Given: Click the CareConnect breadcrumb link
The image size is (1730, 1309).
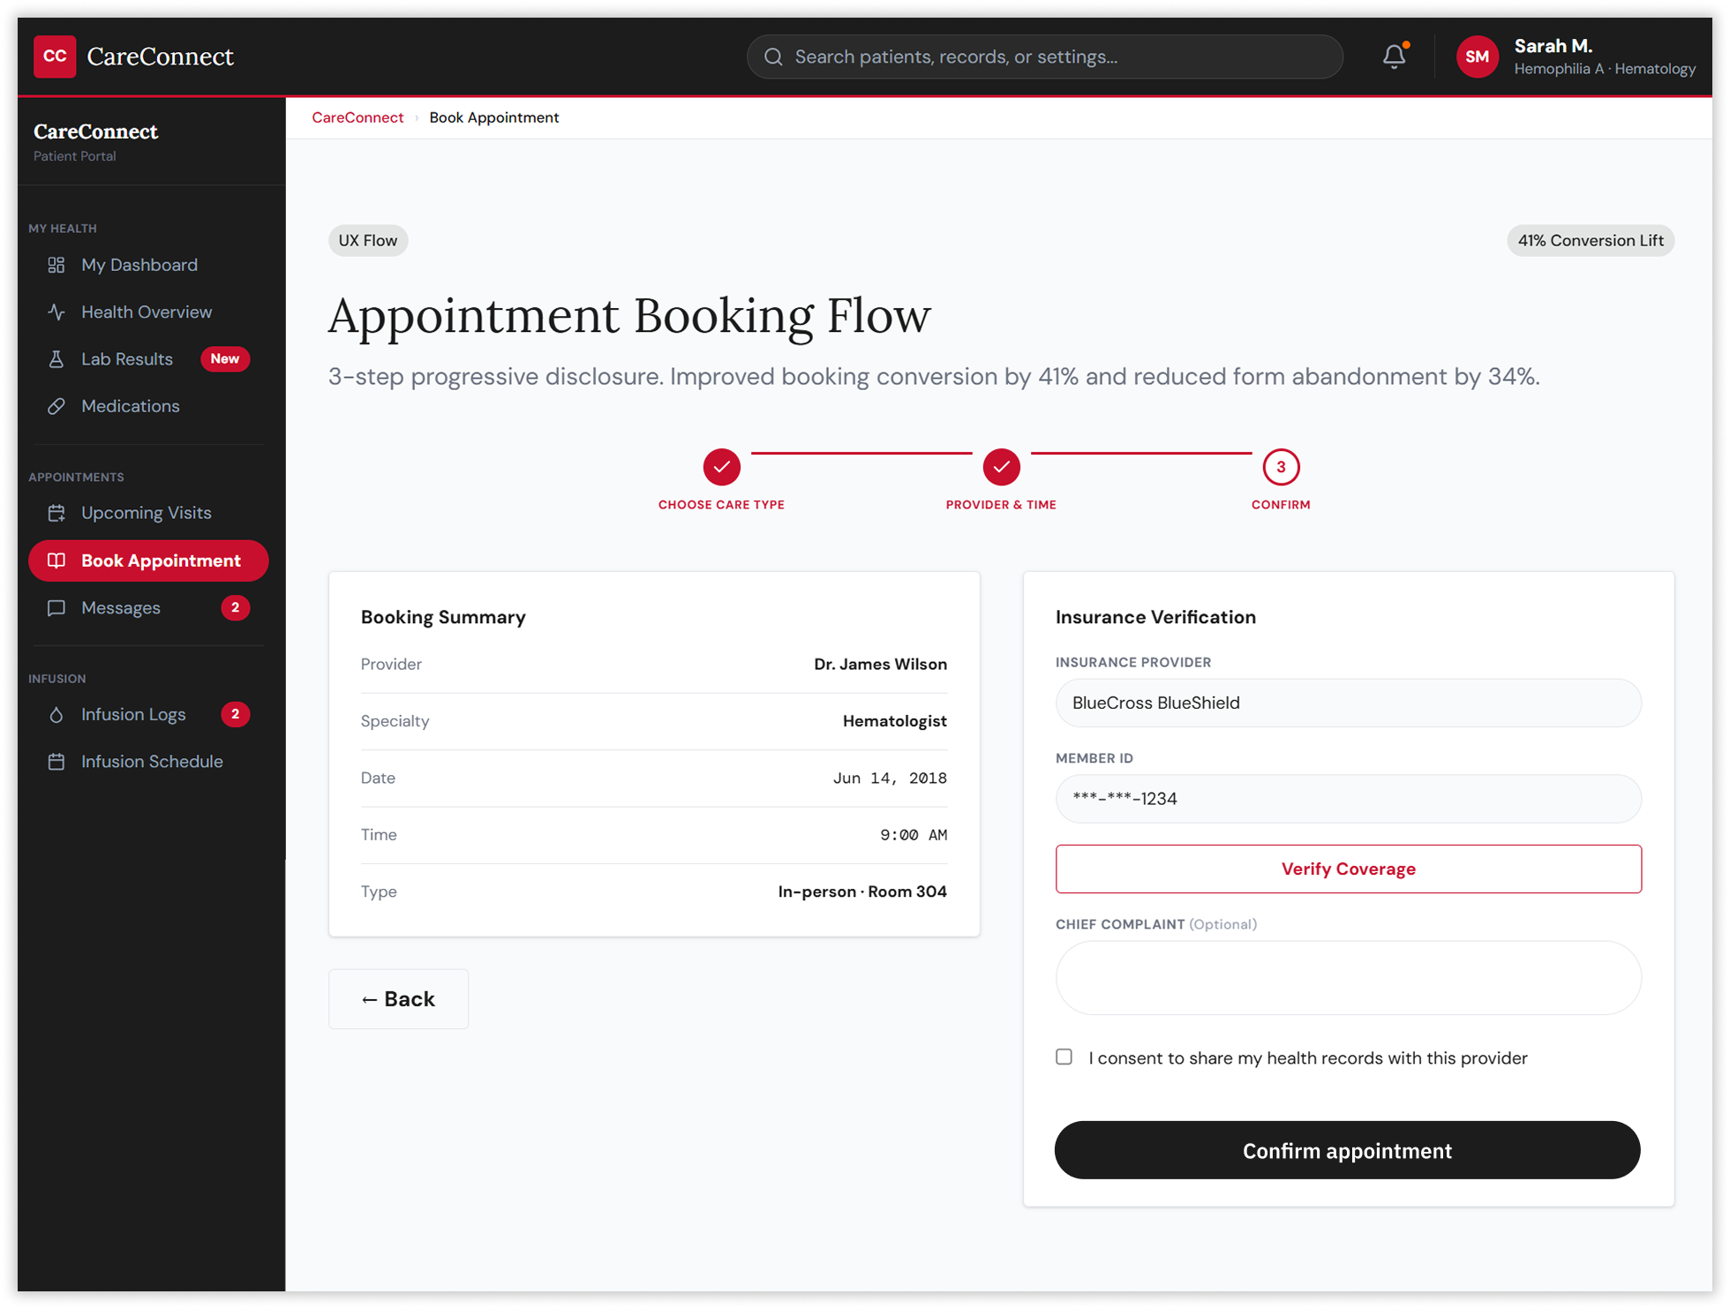Looking at the screenshot, I should point(357,117).
